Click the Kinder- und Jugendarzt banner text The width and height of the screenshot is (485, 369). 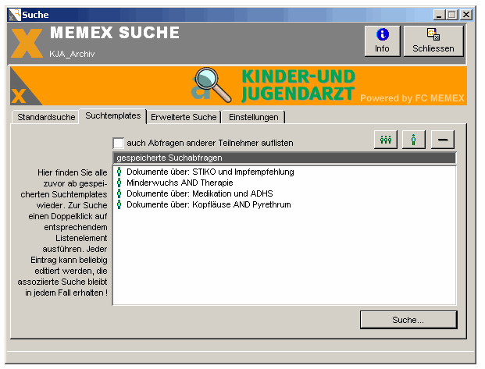pyautogui.click(x=298, y=86)
